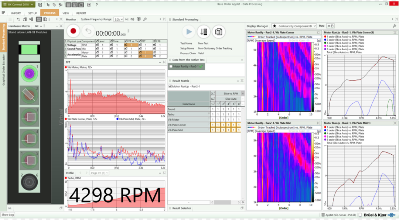Image resolution: width=399 pixels, height=220 pixels.
Task: Select tachometer module 1 in Hardware Matrix
Action: click(29, 73)
